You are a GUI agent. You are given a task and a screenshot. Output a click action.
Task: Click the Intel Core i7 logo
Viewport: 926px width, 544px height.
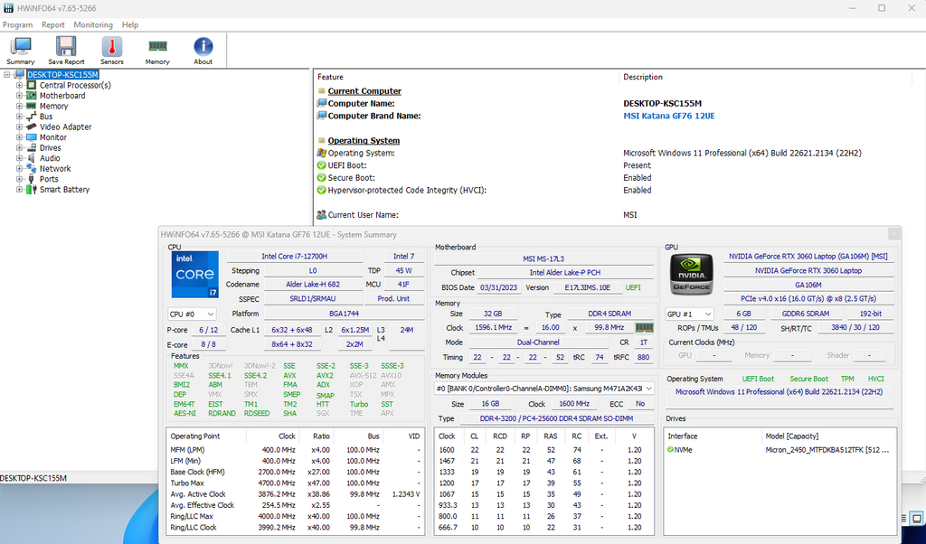point(195,275)
